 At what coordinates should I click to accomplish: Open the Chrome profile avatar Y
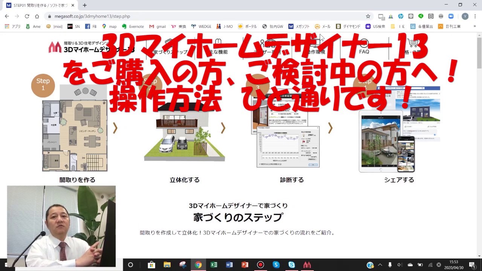coord(465,16)
